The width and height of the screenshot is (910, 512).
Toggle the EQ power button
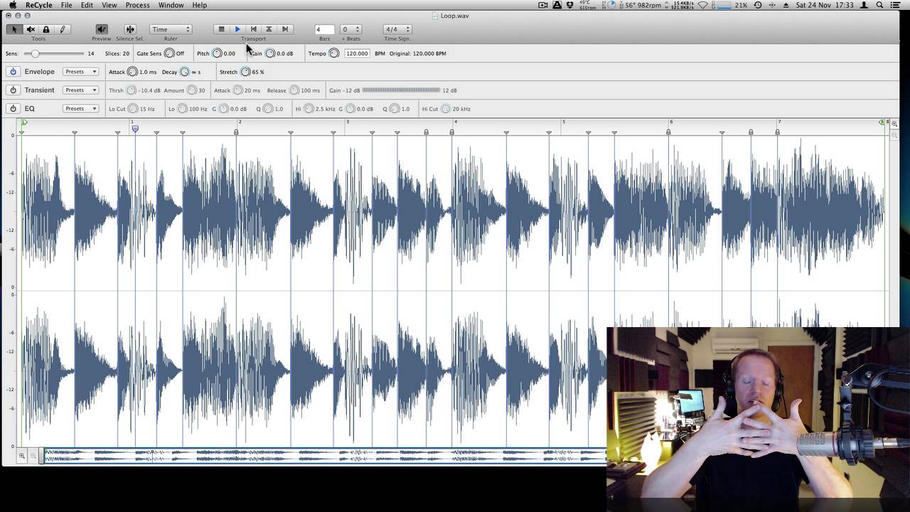pos(13,109)
